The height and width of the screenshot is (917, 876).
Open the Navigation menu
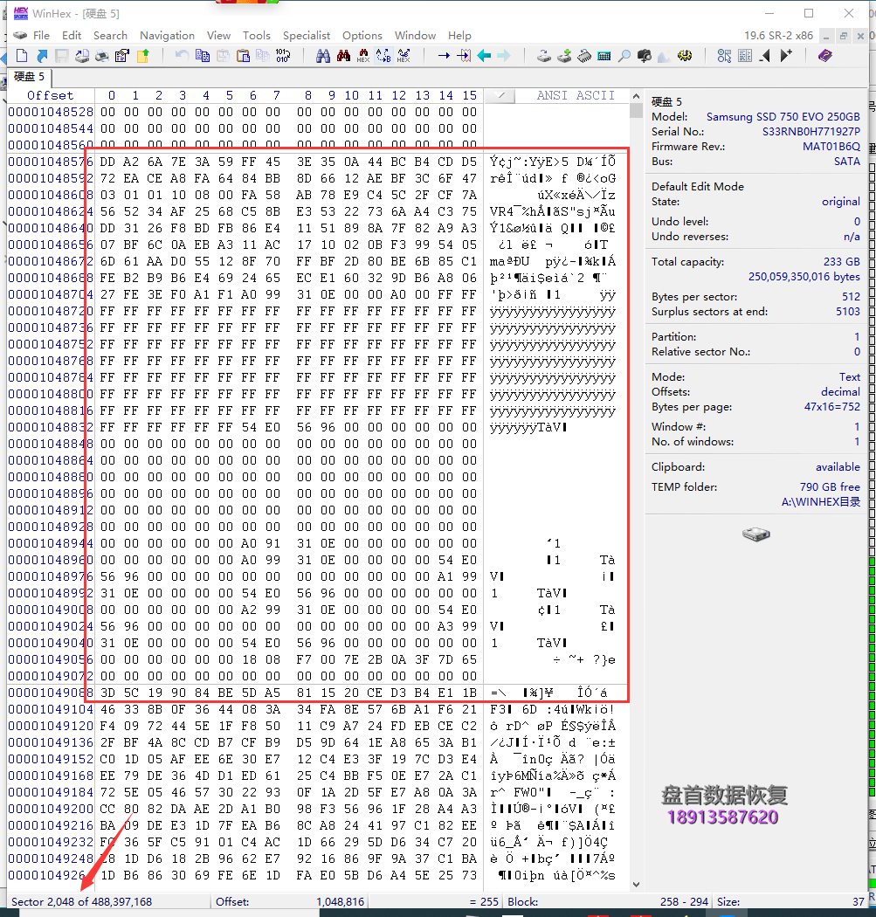point(167,36)
